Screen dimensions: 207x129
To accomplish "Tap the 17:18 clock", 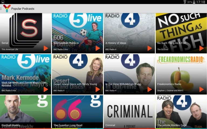I will click(201, 2).
